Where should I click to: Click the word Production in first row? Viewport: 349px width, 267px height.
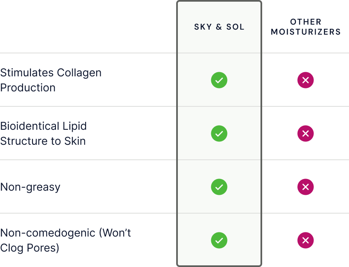pos(28,88)
